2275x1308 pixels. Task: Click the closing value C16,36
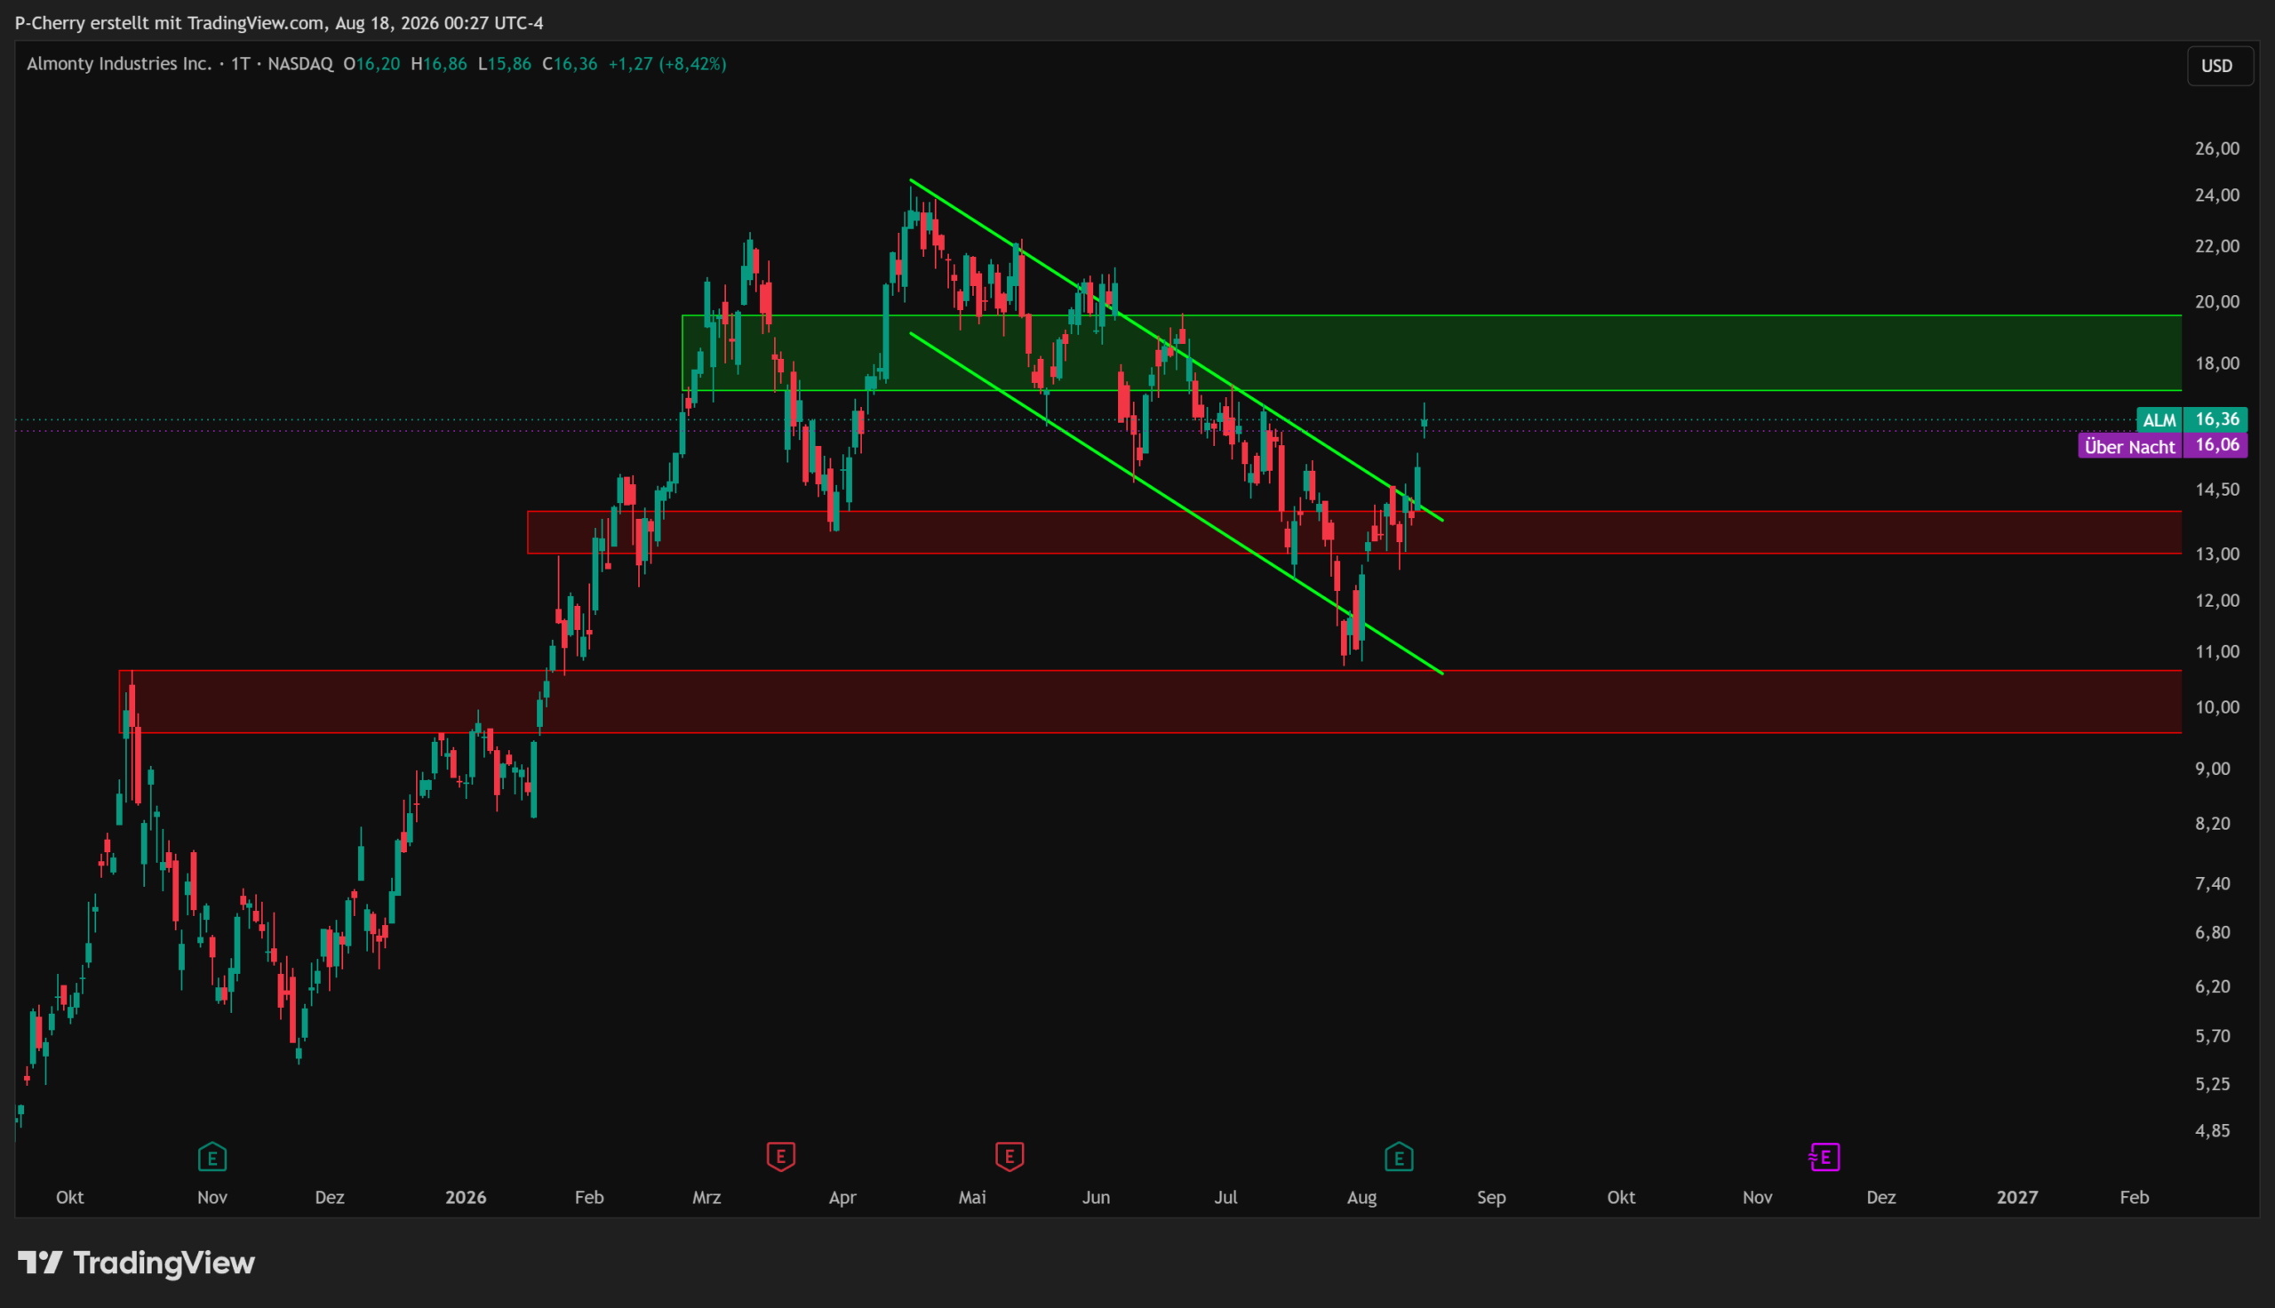[x=570, y=64]
